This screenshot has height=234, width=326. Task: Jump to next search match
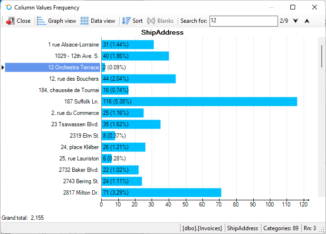point(296,21)
